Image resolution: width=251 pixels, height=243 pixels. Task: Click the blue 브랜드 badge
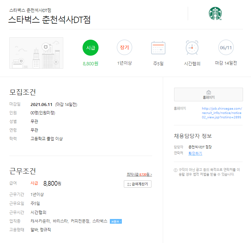pos(116,221)
